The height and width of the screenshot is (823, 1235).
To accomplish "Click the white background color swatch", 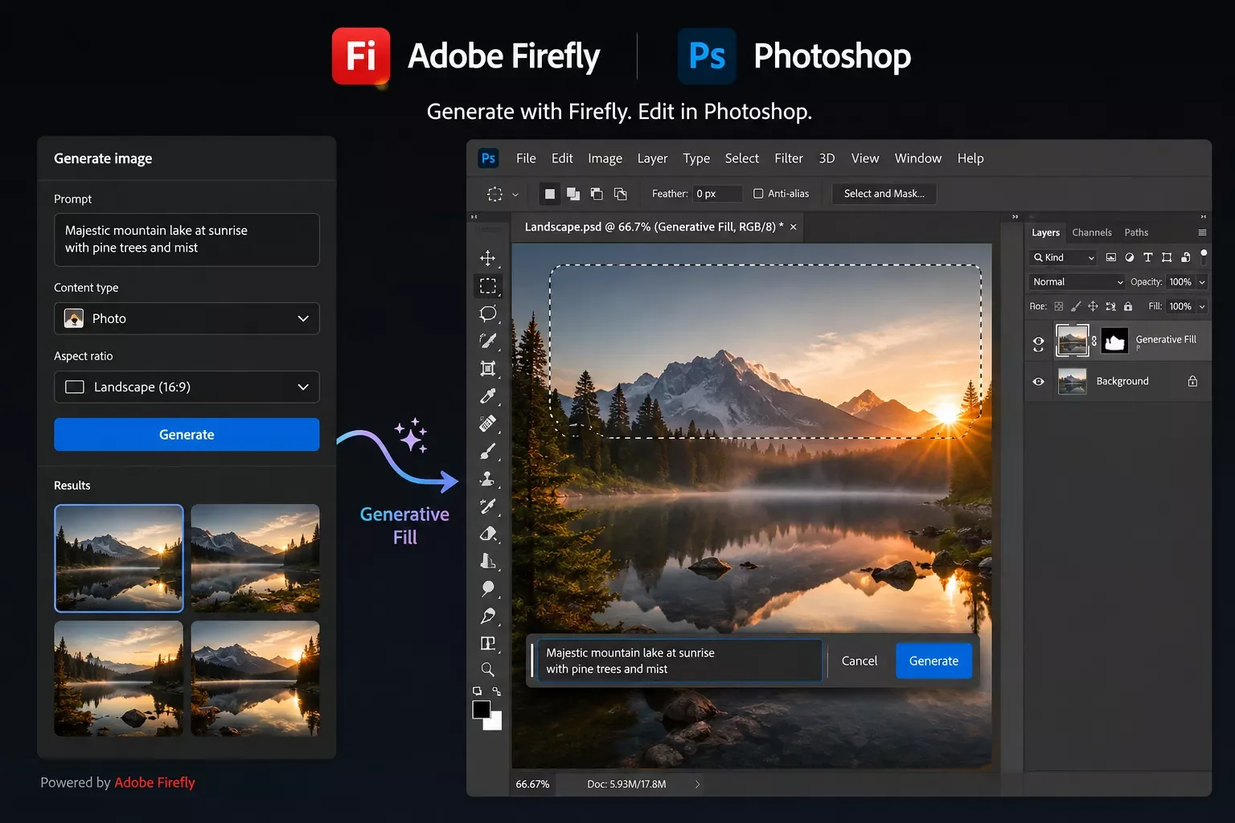I will coord(494,722).
